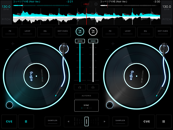Open the left deck FX panel
This screenshot has width=173, height=130.
pos(10,32)
